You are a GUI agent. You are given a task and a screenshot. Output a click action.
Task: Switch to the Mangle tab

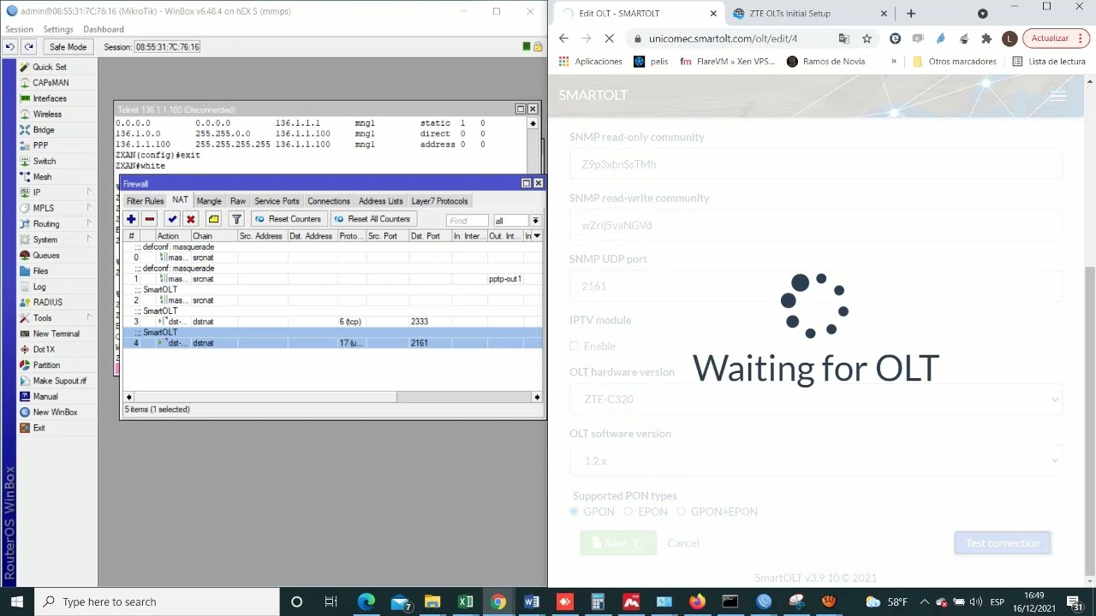[x=209, y=201]
